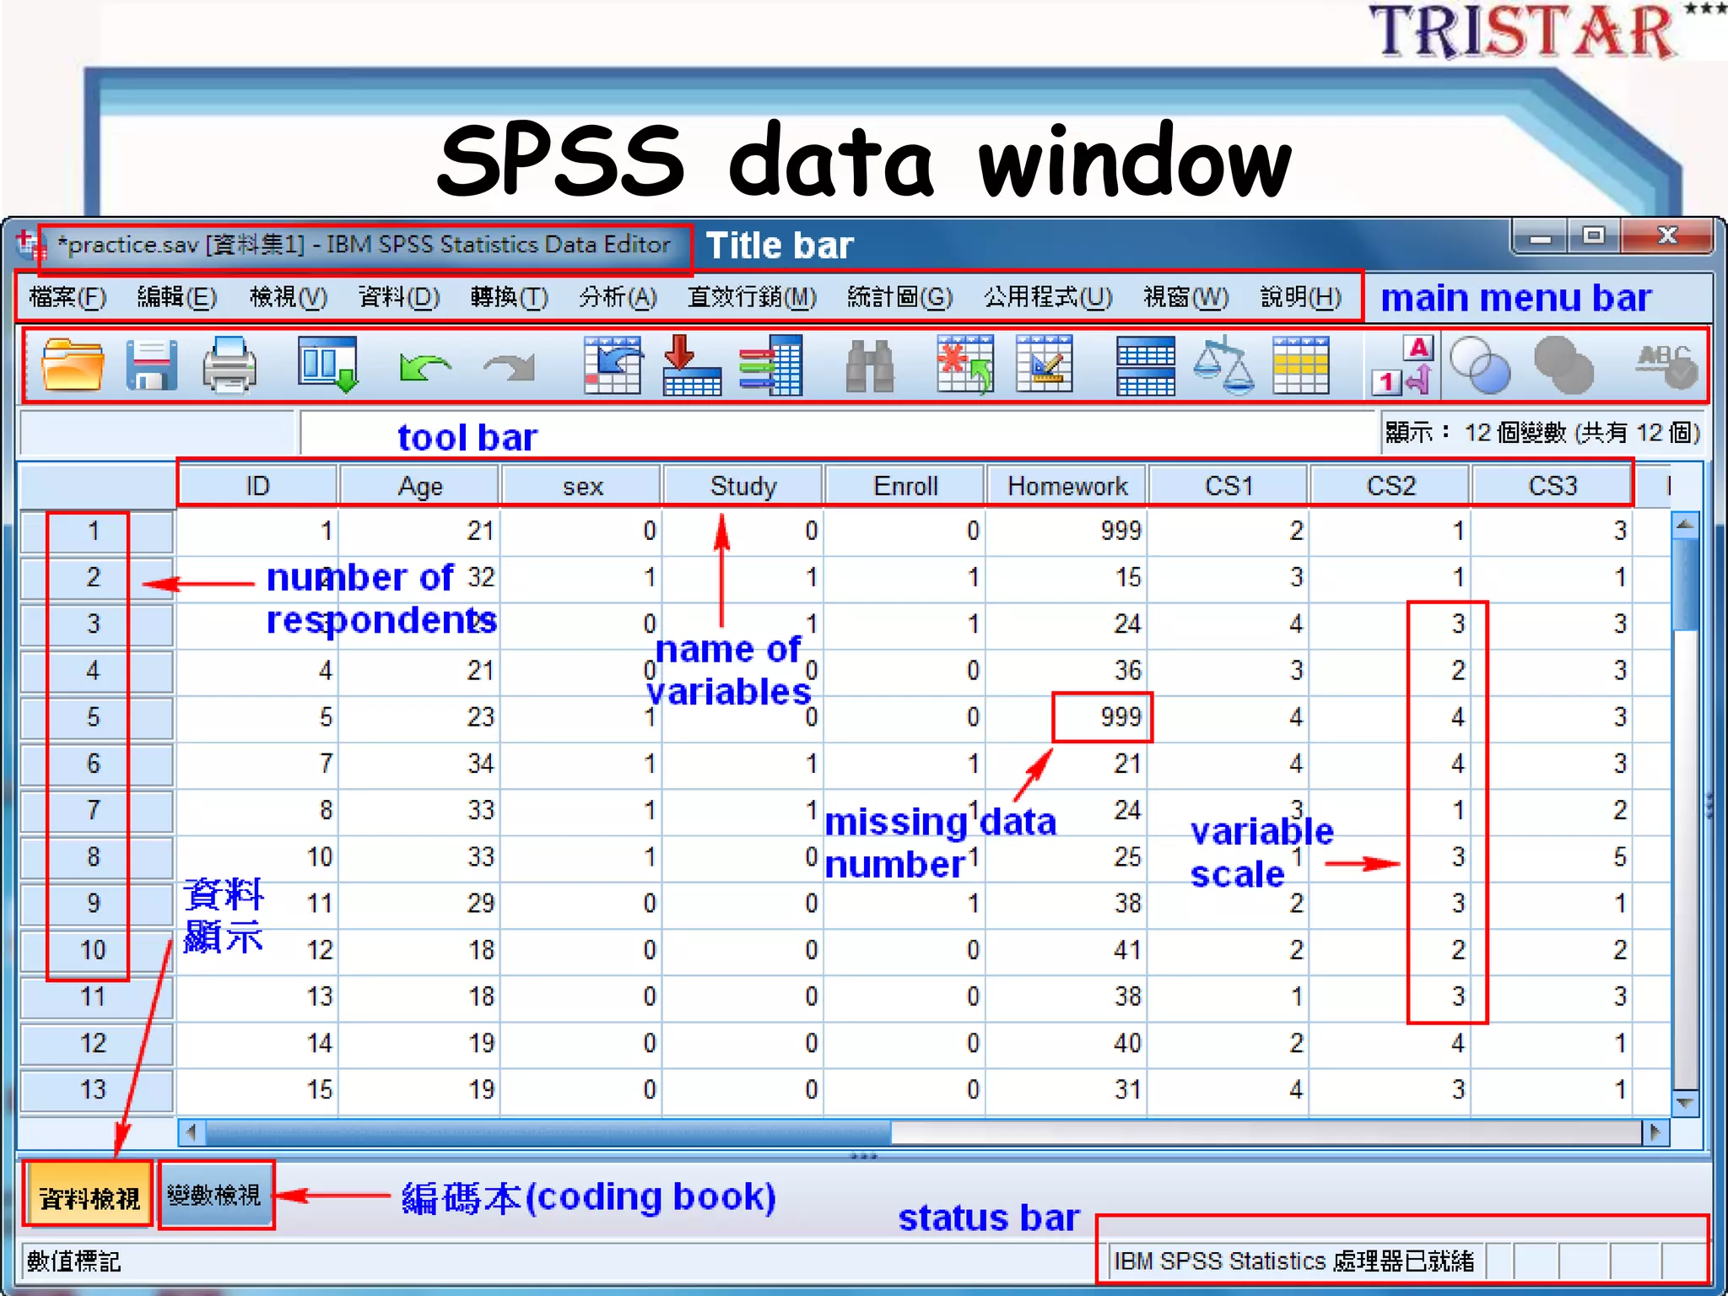Click the vertical scrollbar down arrow
The width and height of the screenshot is (1728, 1296).
pyautogui.click(x=1685, y=1102)
